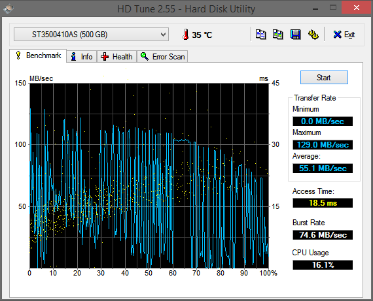Open the options gear icon
This screenshot has width=373, height=301.
[x=313, y=35]
